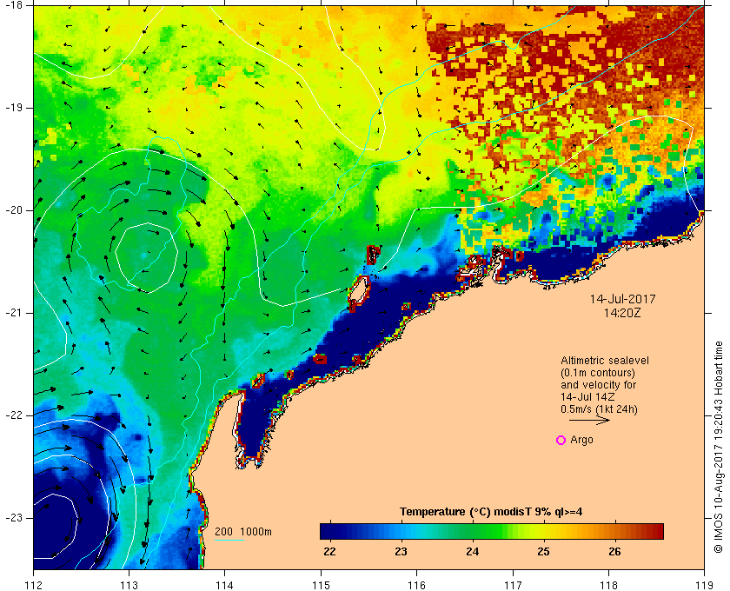730x591 pixels.
Task: Click longitude axis label '113'
Action: (x=129, y=585)
